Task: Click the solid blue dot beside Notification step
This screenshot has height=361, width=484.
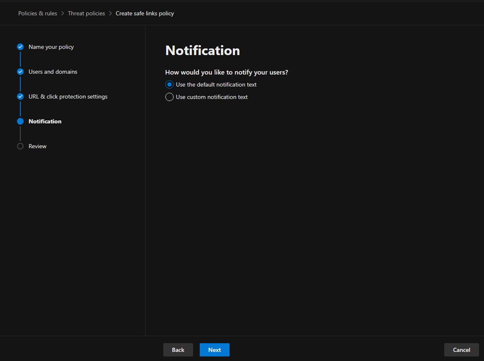Action: pyautogui.click(x=20, y=121)
